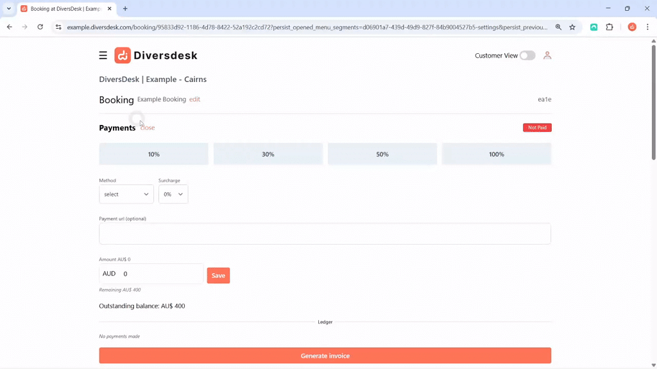The image size is (657, 369).
Task: Click the Not Paid status badge
Action: 537,127
